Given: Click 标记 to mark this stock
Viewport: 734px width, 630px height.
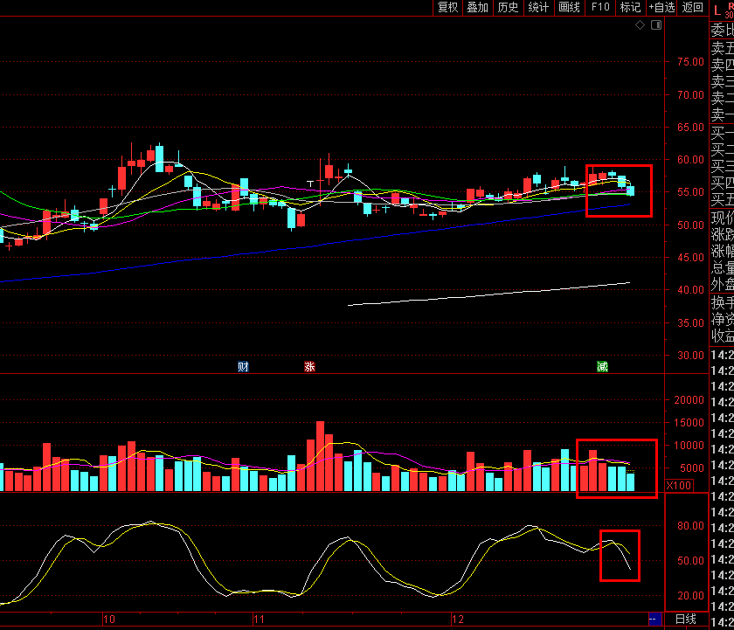Looking at the screenshot, I should 630,8.
